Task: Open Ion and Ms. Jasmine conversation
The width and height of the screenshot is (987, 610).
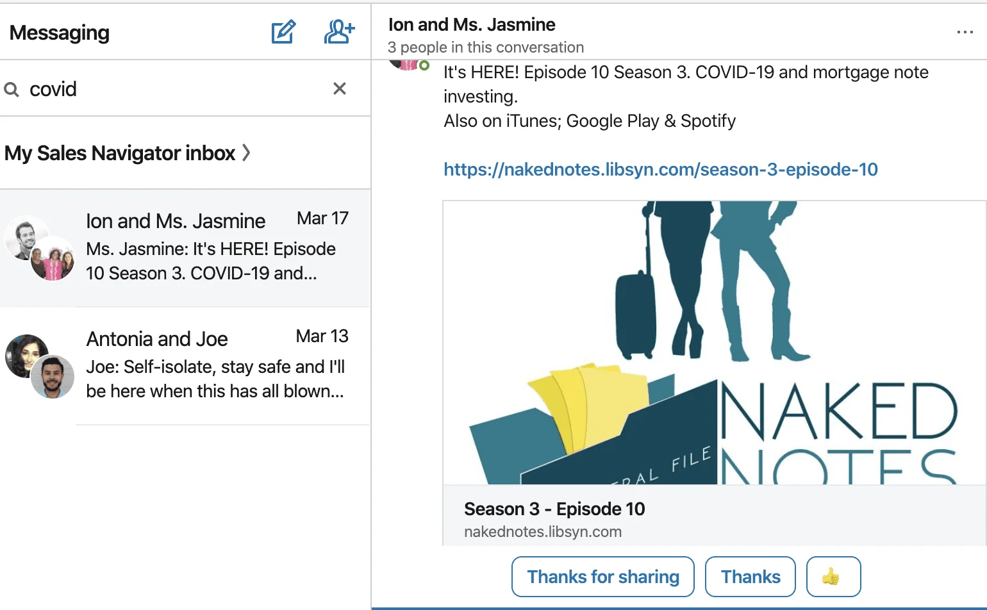Action: coord(185,248)
